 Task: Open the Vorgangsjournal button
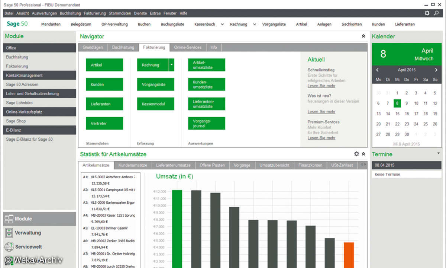[207, 124]
